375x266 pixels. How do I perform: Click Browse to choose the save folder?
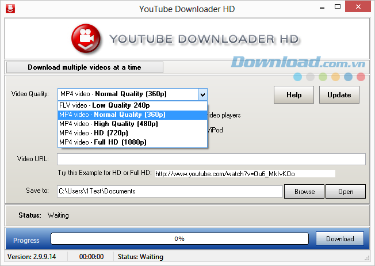304,192
